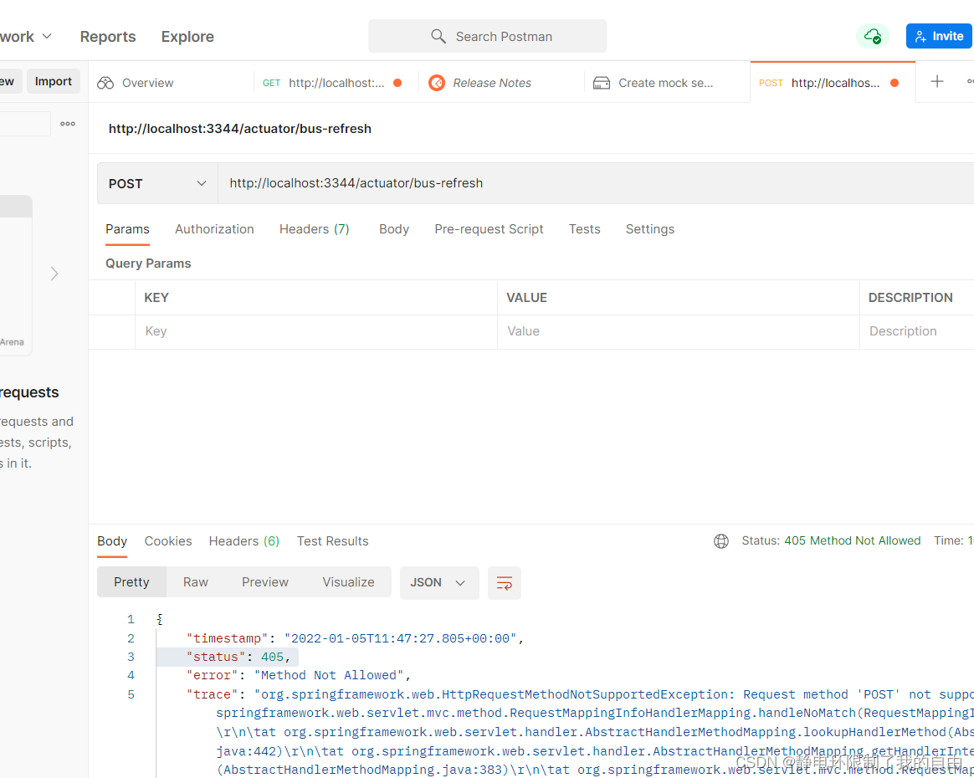The height and width of the screenshot is (778, 974).
Task: Open the request Body tab
Action: (394, 229)
